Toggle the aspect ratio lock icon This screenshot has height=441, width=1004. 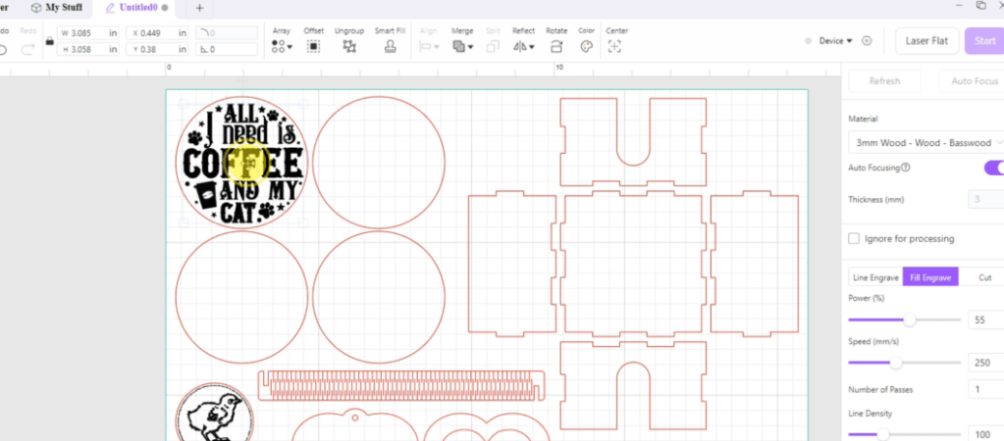tap(47, 41)
